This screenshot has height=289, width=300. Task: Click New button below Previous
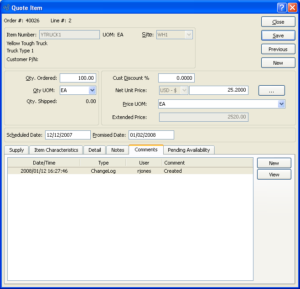point(278,63)
